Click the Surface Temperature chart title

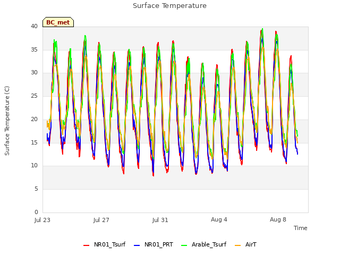tap(169, 6)
